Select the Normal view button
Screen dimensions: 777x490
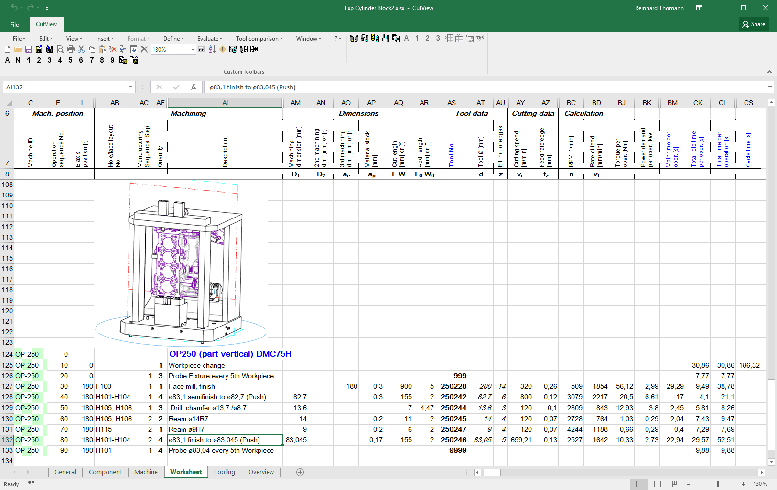point(639,484)
